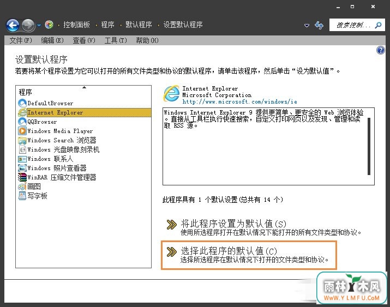390x307 pixels.
Task: Open the 编辑(E) menu
Action: pyautogui.click(x=52, y=40)
